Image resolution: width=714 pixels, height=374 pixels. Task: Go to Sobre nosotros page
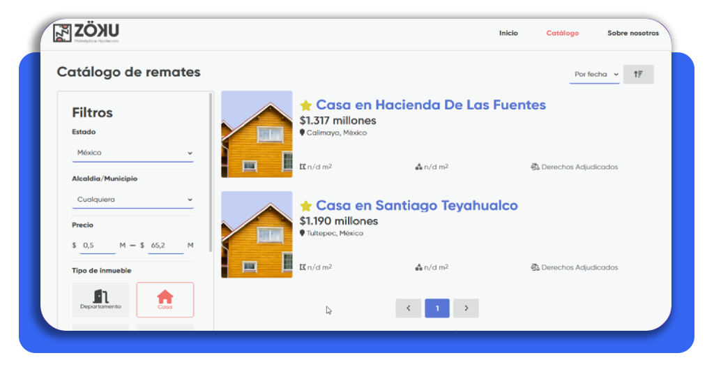coord(633,33)
